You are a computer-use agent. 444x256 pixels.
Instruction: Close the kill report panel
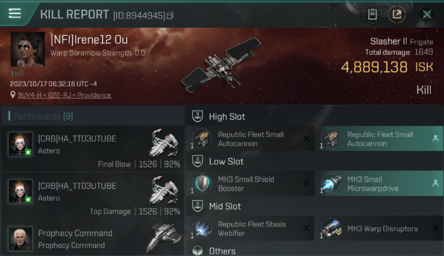(427, 14)
